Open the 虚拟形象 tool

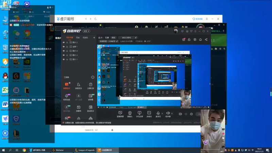tap(67, 108)
